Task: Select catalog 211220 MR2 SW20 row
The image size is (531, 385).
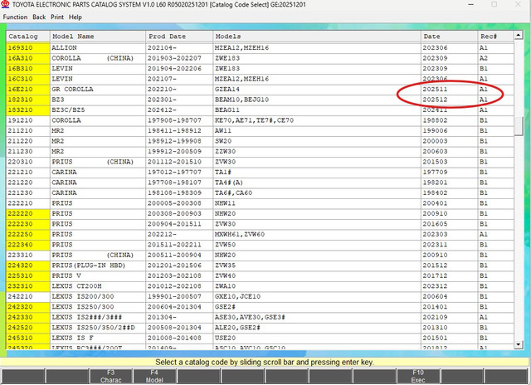Action: pyautogui.click(x=260, y=141)
